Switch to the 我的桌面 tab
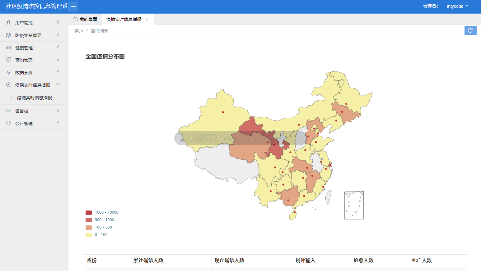 85,19
